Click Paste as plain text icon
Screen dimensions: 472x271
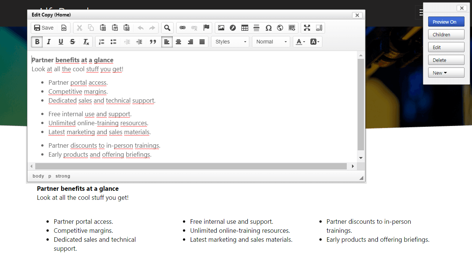pos(115,28)
